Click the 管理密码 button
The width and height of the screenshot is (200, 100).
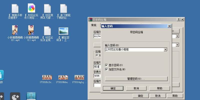[x=136, y=79]
